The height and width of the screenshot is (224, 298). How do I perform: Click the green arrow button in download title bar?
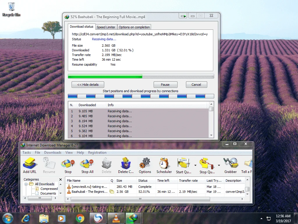click(183, 16)
